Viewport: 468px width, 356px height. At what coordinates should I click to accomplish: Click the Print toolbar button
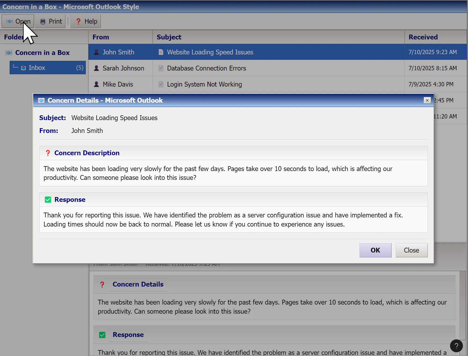(x=51, y=21)
